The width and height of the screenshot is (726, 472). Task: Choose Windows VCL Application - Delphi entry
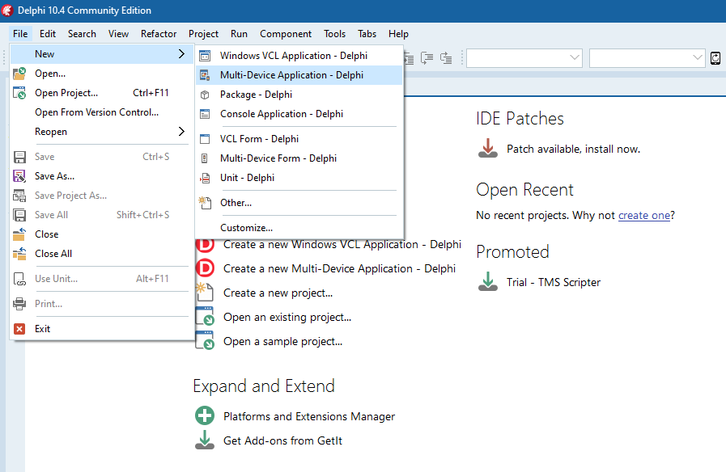[x=299, y=56]
